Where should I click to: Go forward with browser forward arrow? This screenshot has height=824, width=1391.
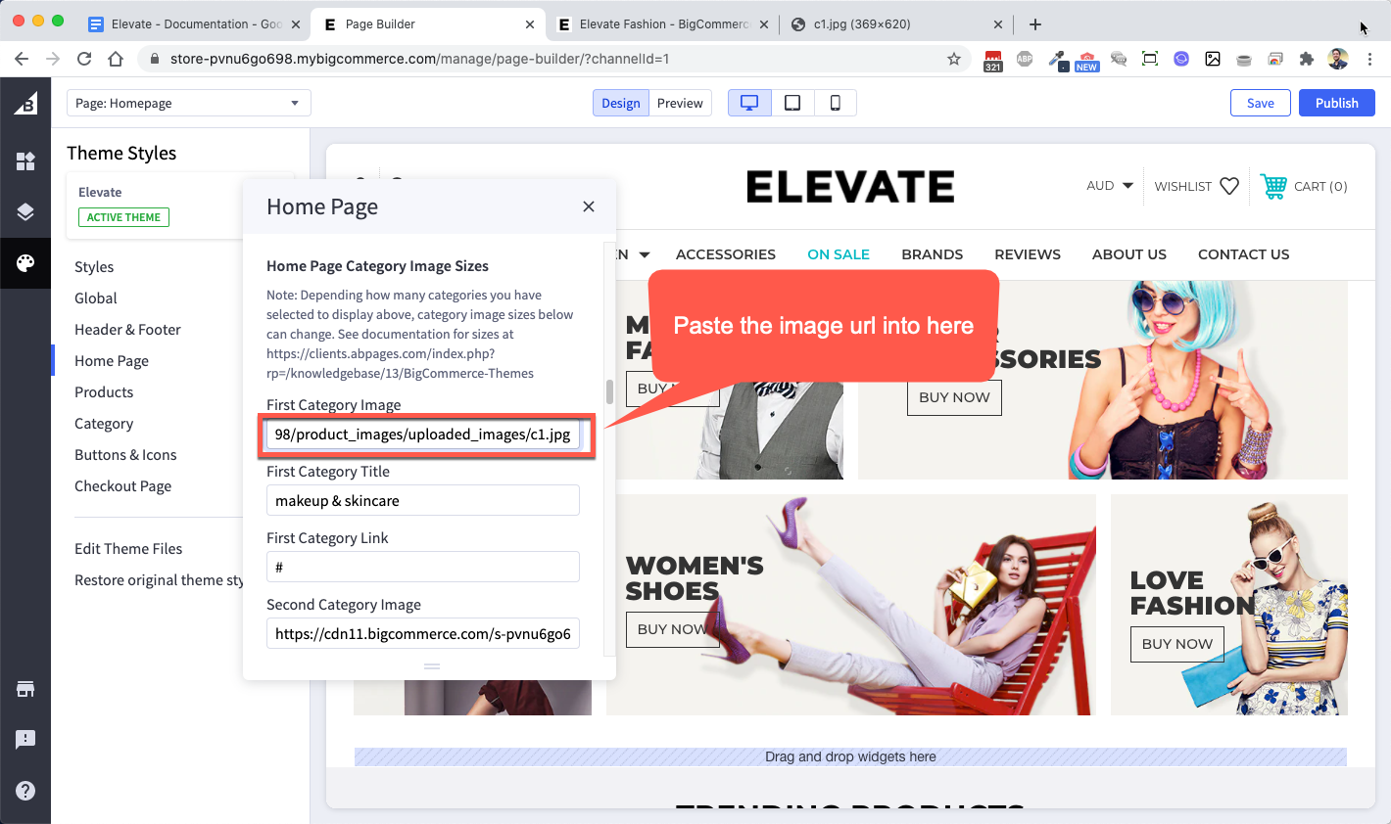tap(53, 59)
